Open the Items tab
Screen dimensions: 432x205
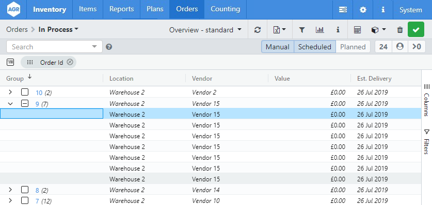(88, 9)
